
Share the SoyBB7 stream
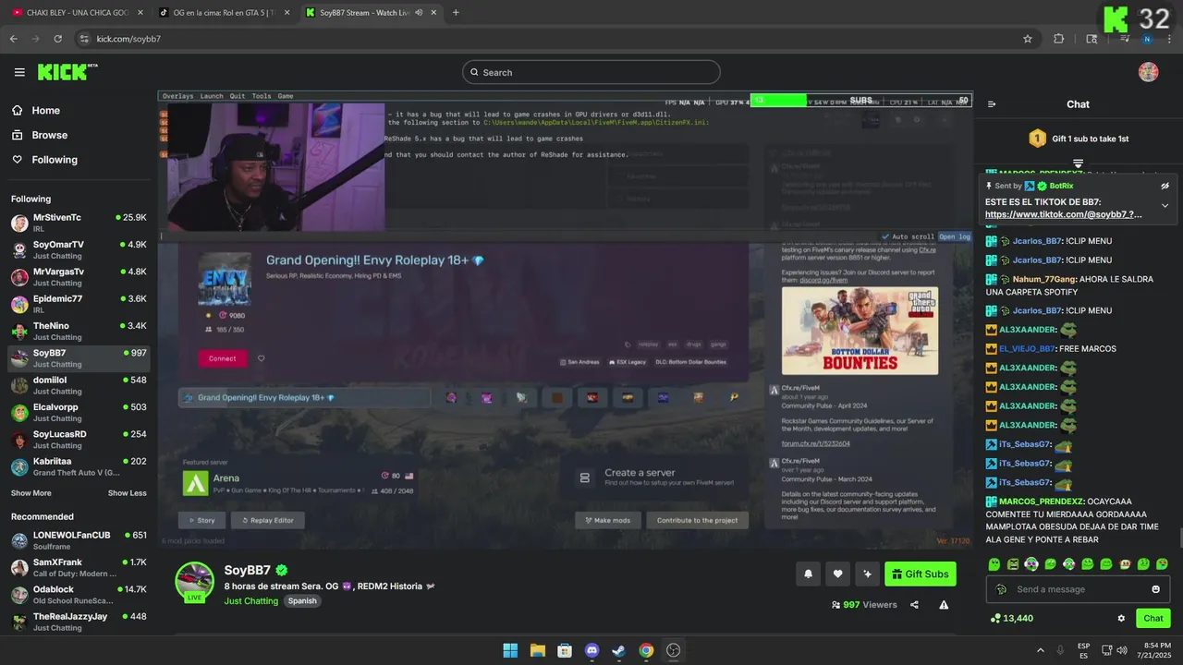(914, 605)
